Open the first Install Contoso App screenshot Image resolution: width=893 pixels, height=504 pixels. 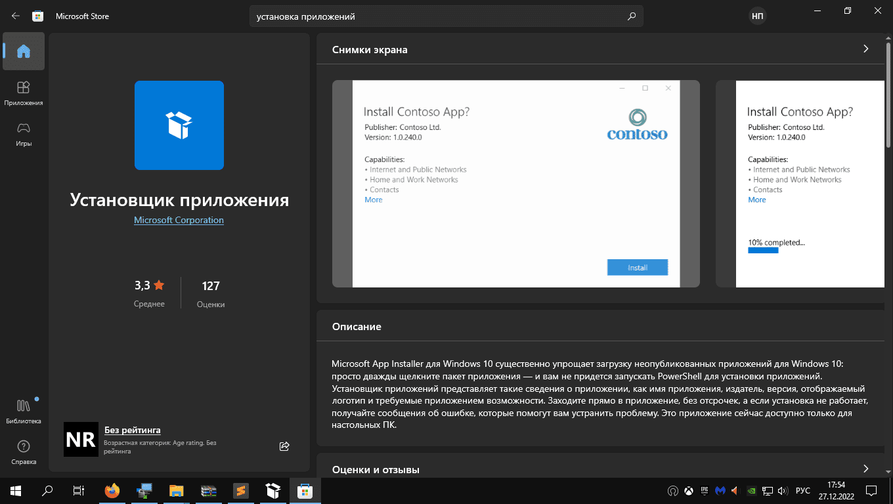pos(516,184)
